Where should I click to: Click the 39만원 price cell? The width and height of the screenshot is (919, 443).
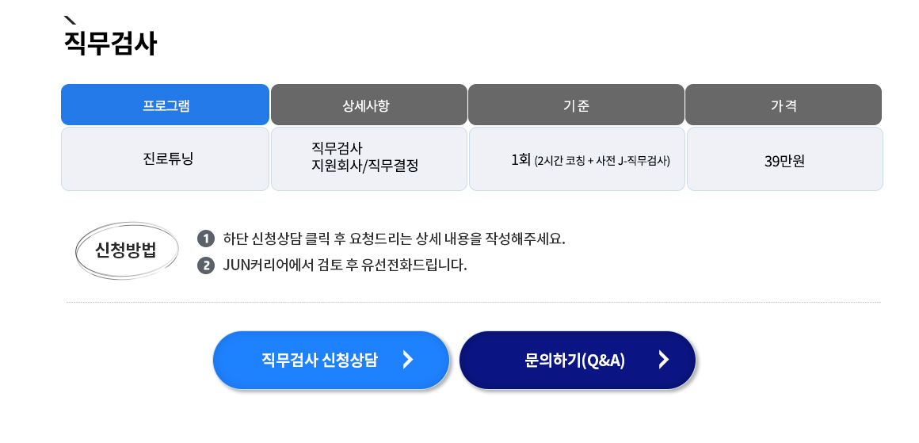tap(785, 158)
